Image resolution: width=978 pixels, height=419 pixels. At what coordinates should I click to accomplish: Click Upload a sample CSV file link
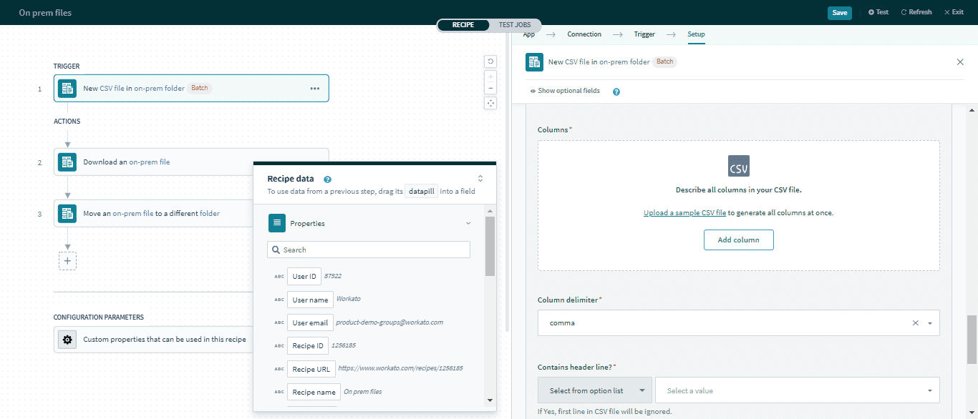(684, 212)
